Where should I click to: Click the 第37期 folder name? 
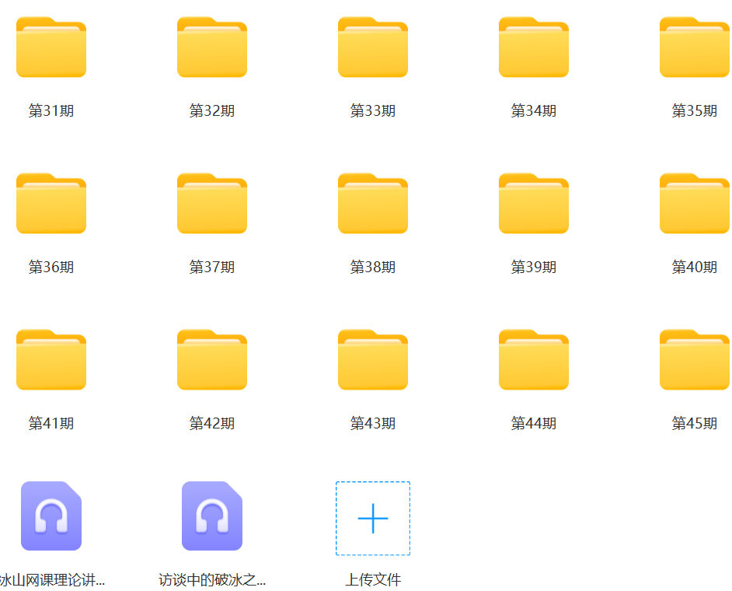click(212, 268)
